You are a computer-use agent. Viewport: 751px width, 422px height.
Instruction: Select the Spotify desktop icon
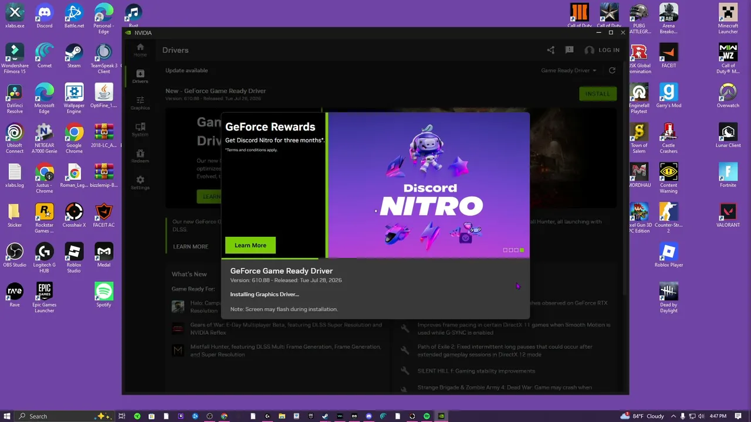point(104,294)
